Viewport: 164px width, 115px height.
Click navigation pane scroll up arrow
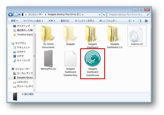click(35, 25)
